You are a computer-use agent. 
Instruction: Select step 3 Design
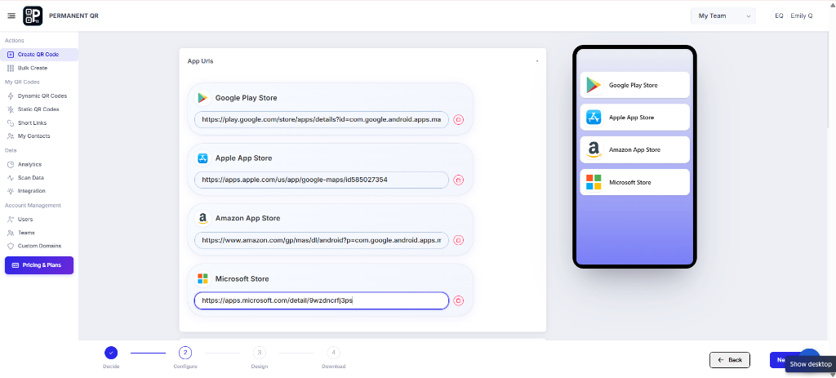(x=259, y=353)
